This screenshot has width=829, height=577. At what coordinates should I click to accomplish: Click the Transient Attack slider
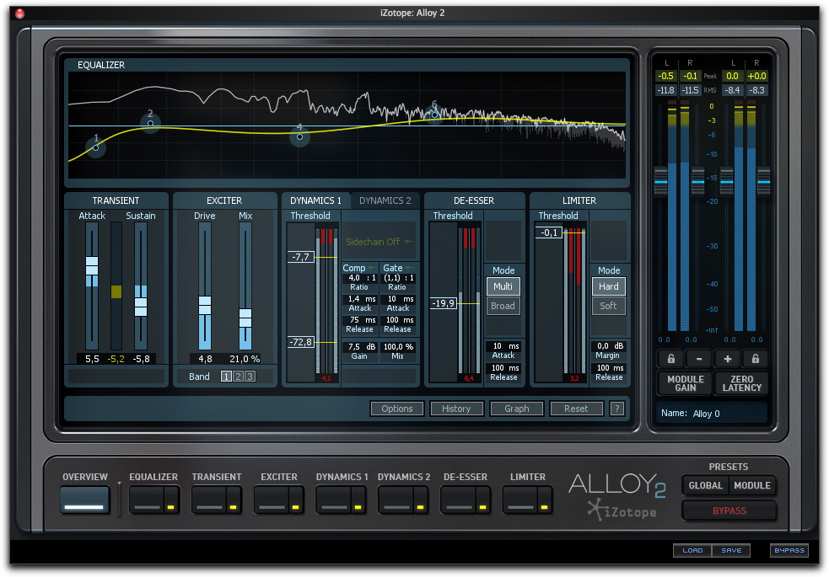(x=92, y=266)
